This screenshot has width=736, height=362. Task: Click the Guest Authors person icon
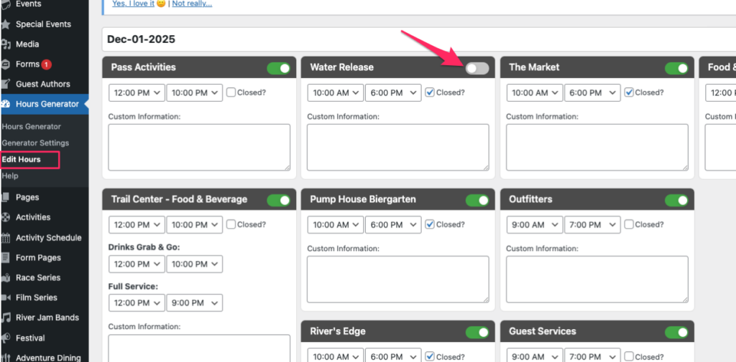pos(6,84)
